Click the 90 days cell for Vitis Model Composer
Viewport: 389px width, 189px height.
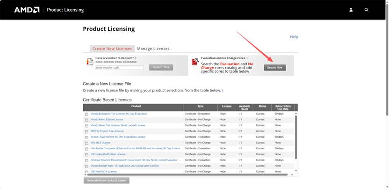pos(279,148)
